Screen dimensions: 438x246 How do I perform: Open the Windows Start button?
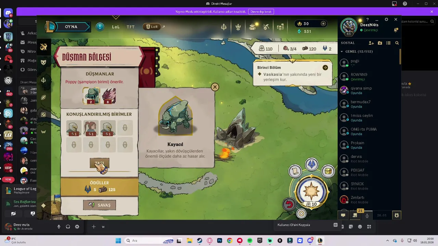click(x=118, y=241)
